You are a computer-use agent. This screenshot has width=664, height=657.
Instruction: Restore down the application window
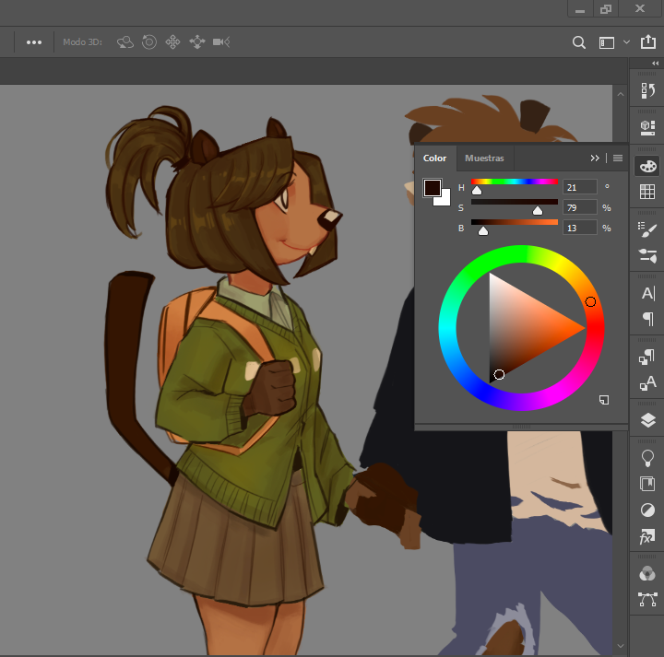pos(606,8)
